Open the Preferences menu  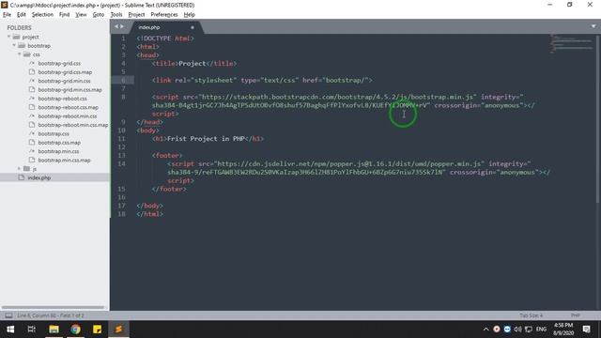[164, 15]
